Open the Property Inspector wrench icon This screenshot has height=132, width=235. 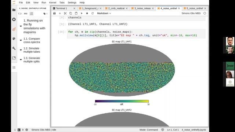click(x=14, y=48)
